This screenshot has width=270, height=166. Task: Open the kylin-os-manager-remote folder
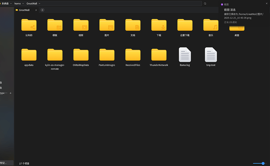(x=55, y=55)
